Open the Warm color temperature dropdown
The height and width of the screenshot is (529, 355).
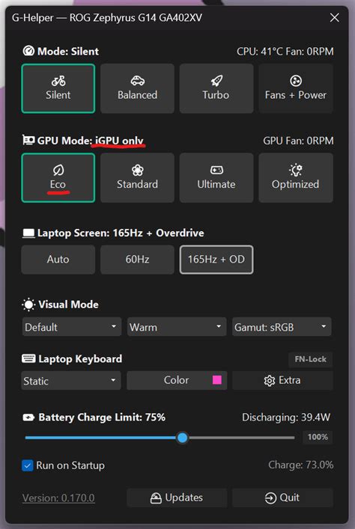click(177, 327)
